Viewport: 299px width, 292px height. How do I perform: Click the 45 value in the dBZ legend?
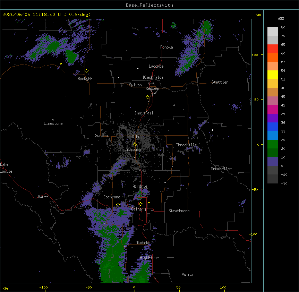pos(283,97)
